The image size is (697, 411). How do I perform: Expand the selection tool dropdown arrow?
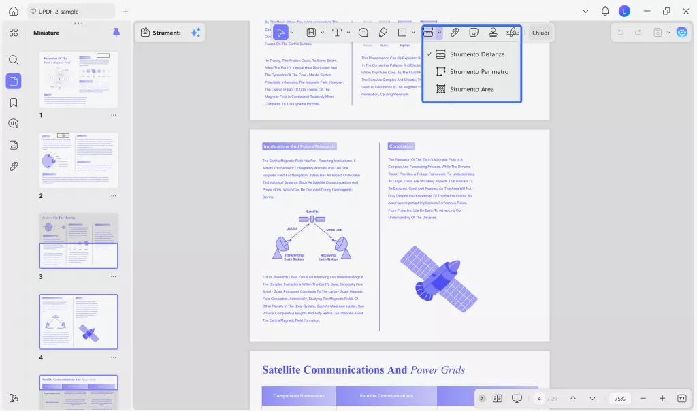pyautogui.click(x=292, y=33)
